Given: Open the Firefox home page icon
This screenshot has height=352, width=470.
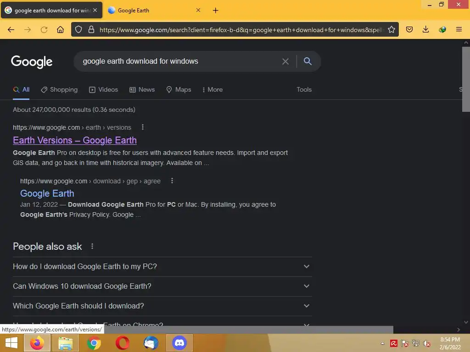Looking at the screenshot, I should tap(60, 30).
